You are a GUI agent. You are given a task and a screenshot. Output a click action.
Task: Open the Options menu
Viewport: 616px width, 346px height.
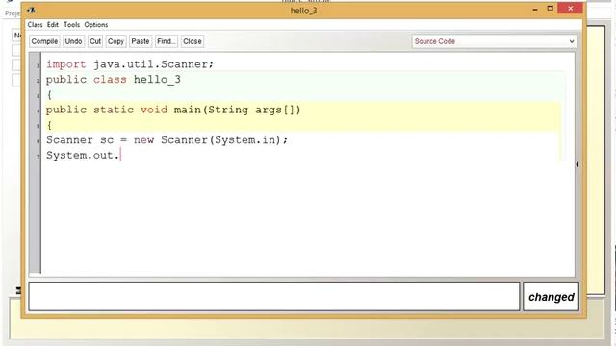coord(96,25)
